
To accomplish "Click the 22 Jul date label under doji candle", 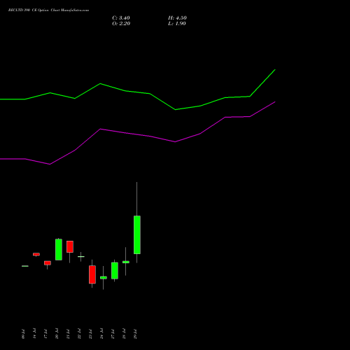I will (79, 334).
